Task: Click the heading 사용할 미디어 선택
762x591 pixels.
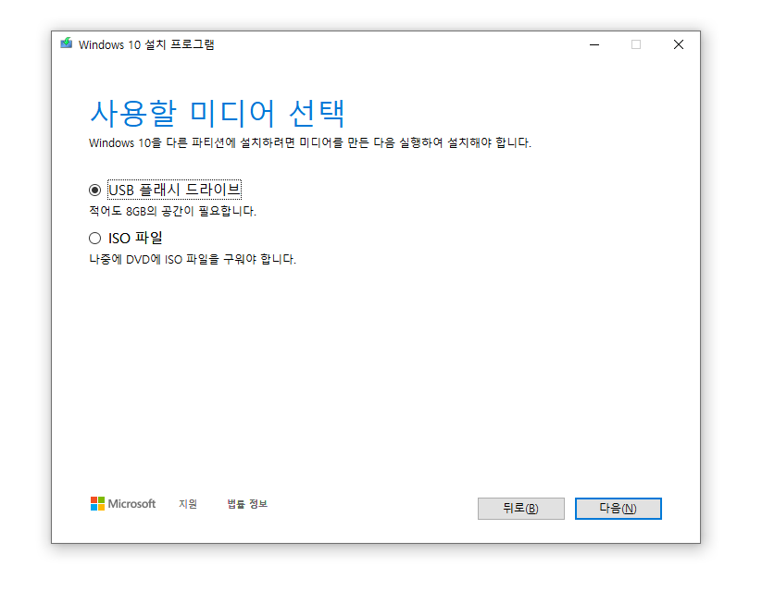Action: pyautogui.click(x=218, y=113)
